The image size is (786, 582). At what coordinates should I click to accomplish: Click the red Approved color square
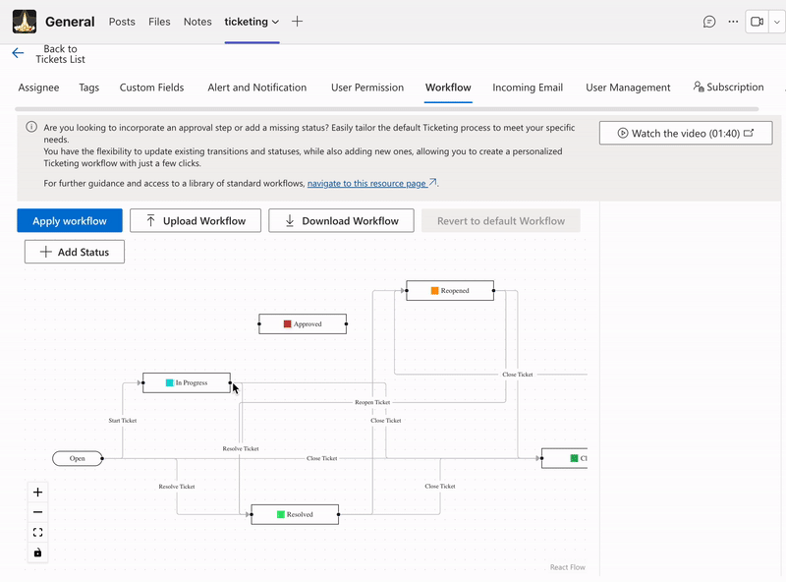coord(287,324)
